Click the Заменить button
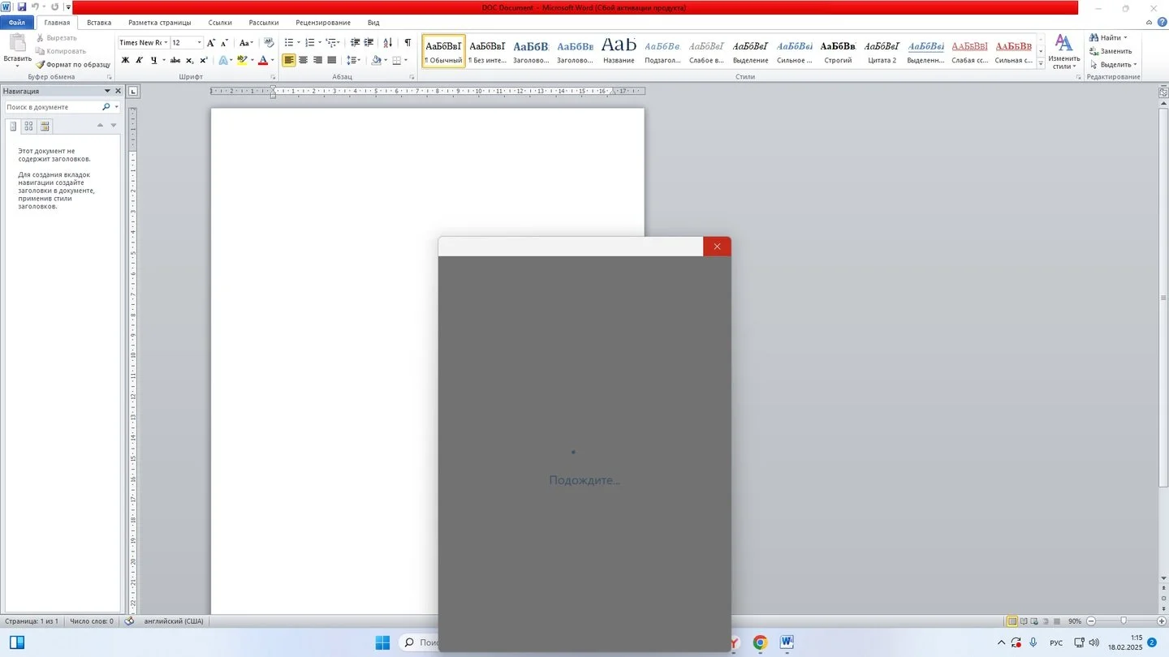 click(1111, 51)
